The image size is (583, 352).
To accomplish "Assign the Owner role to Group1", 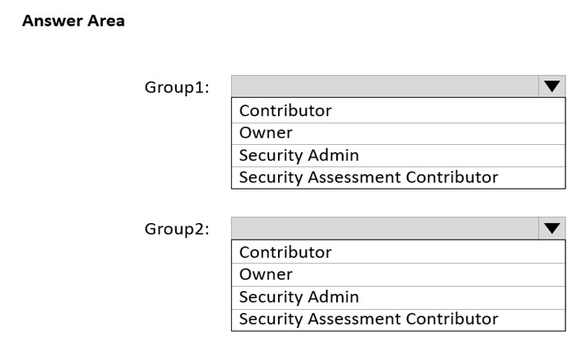I will point(398,134).
